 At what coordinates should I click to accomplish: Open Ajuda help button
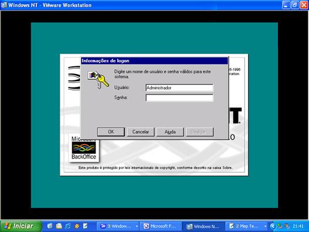(x=170, y=132)
